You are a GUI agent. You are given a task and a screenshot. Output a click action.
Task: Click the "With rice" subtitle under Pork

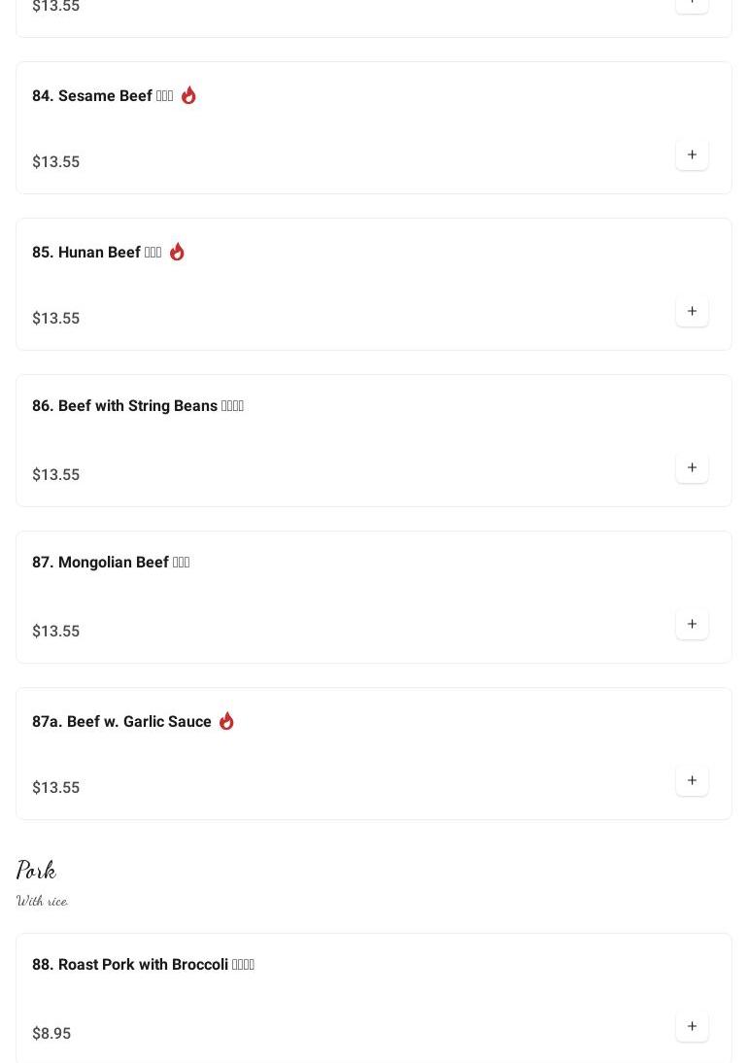[42, 902]
